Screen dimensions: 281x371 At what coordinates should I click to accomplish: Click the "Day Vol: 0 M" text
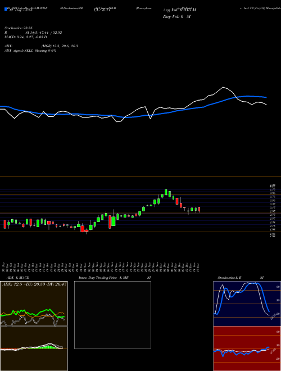click(x=176, y=17)
